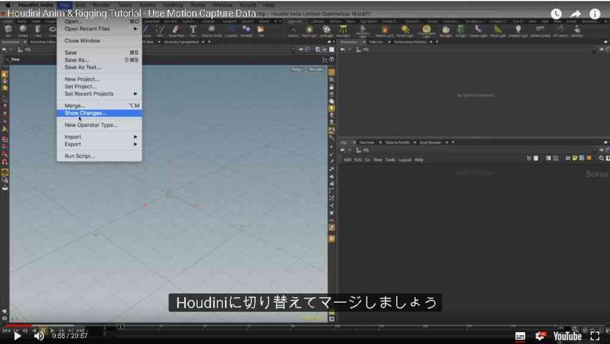Add a Spot Light from the shelf
610x344 pixels.
(x=326, y=30)
